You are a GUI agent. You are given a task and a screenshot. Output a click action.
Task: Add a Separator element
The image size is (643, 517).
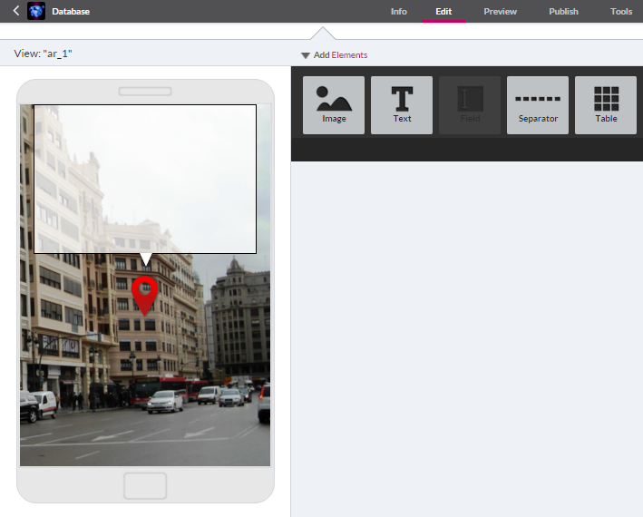pyautogui.click(x=538, y=105)
